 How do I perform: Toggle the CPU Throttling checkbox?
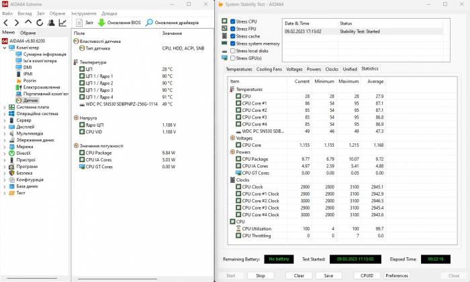(x=238, y=235)
